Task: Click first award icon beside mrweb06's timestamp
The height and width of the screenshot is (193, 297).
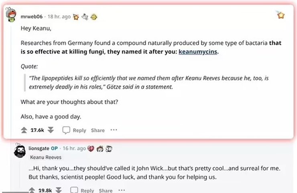Action: pyautogui.click(x=76, y=16)
